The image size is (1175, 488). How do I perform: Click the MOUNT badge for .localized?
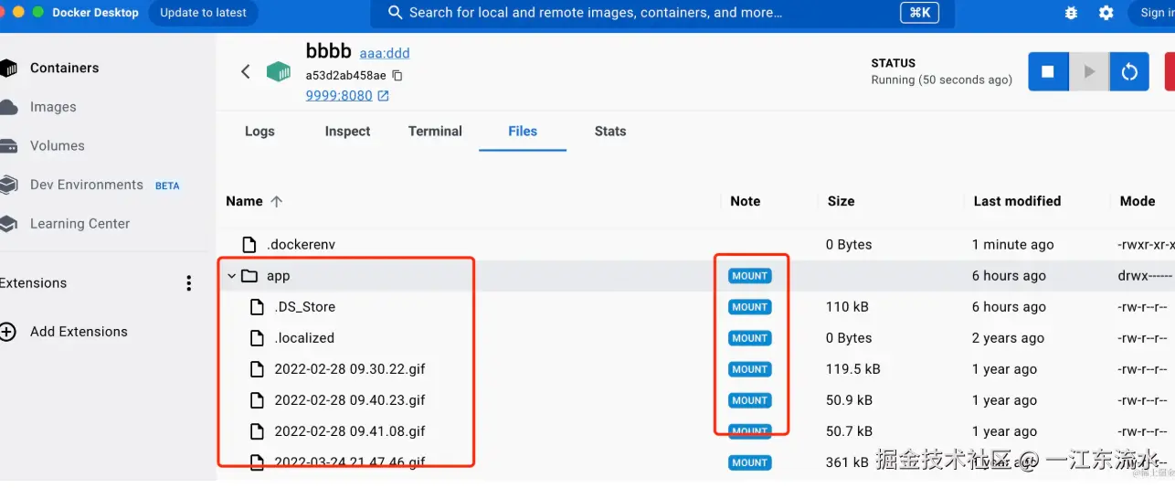[749, 338]
